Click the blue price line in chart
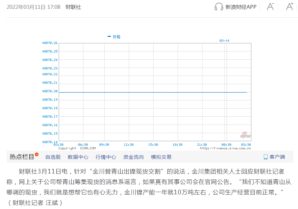The image size is (298, 209). (x=153, y=92)
